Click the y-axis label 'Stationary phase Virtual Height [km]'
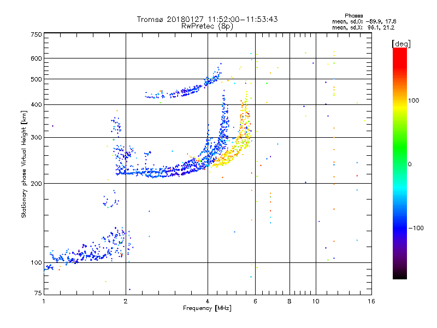This screenshot has height=328, width=437. coord(23,164)
